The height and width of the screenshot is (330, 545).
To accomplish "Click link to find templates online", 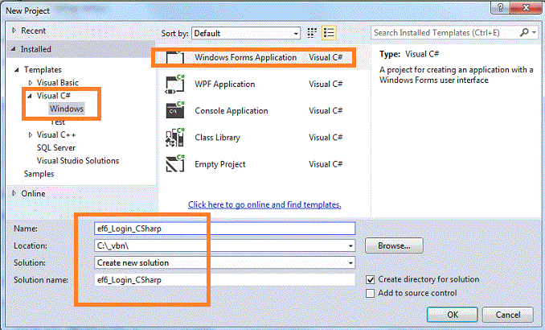I will 264,204.
